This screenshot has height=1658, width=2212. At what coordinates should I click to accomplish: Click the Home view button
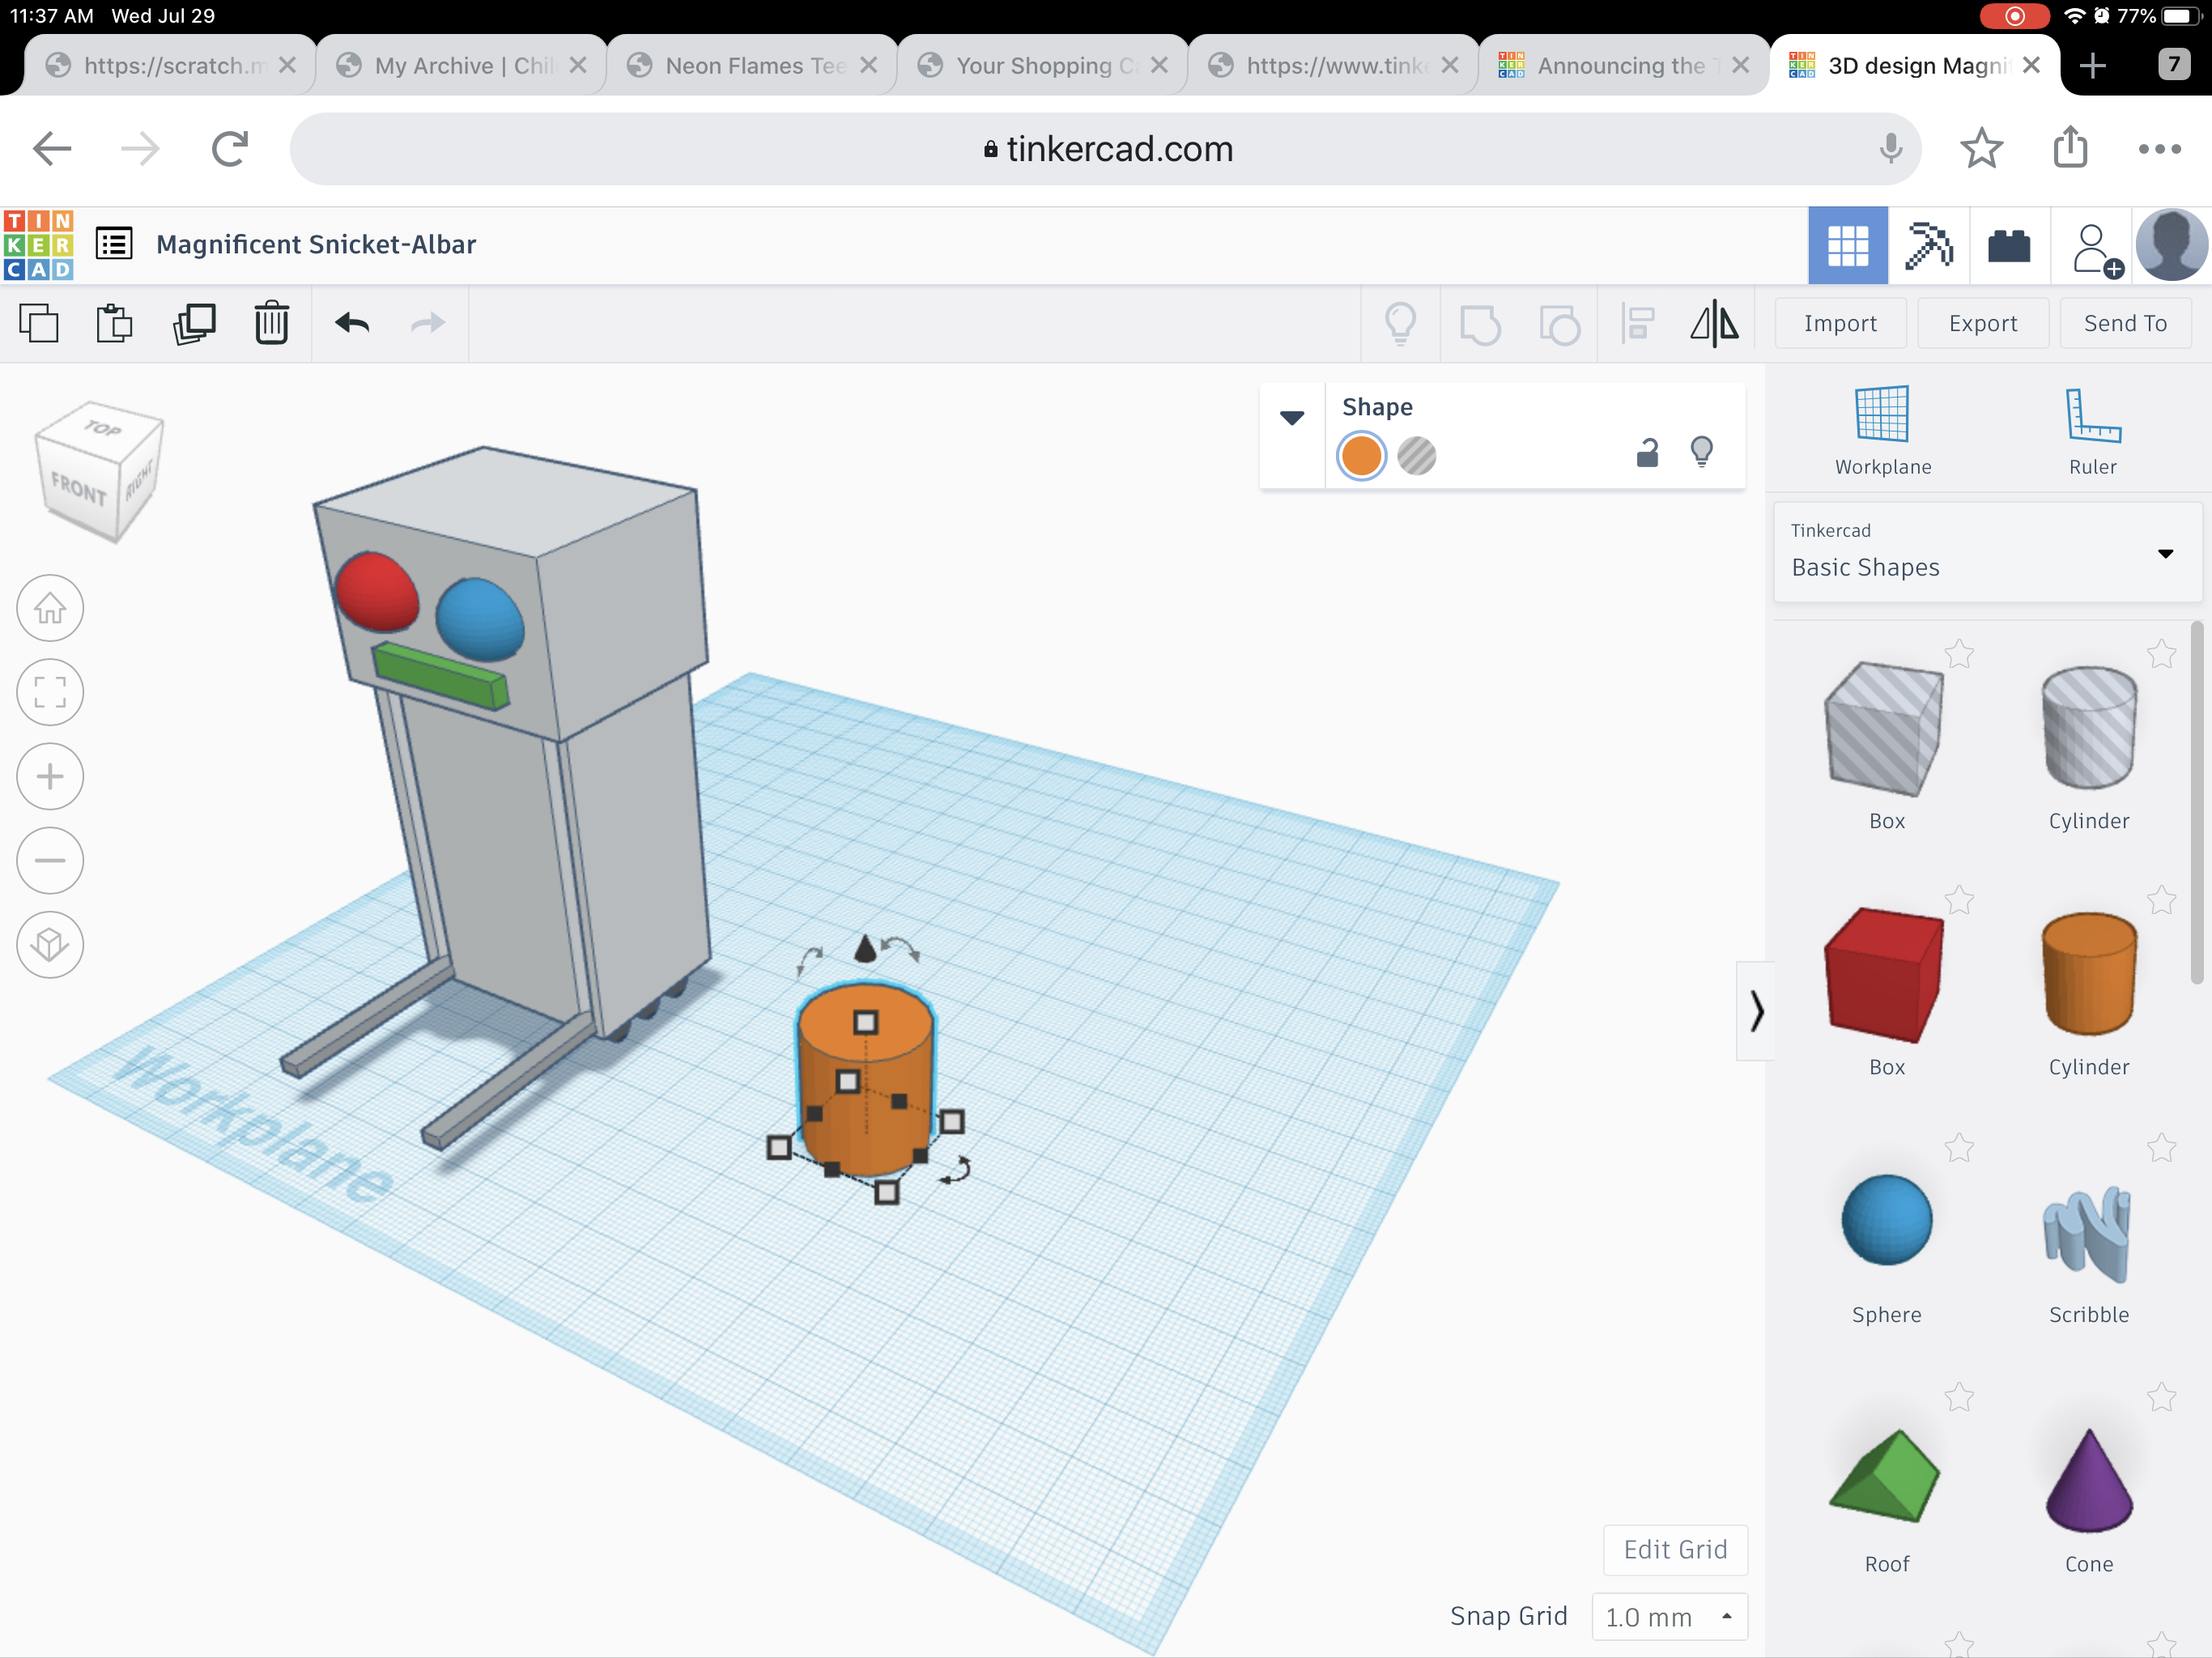click(x=50, y=608)
